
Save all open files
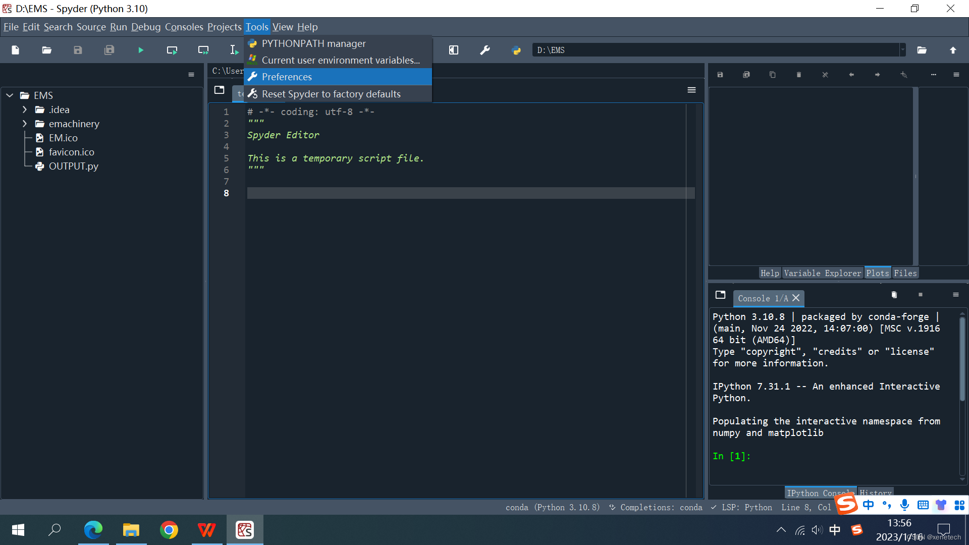109,50
